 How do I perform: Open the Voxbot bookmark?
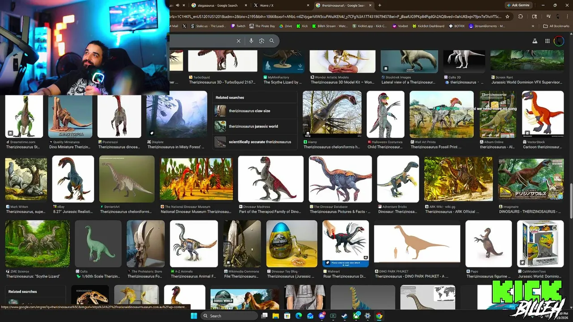[x=400, y=26]
